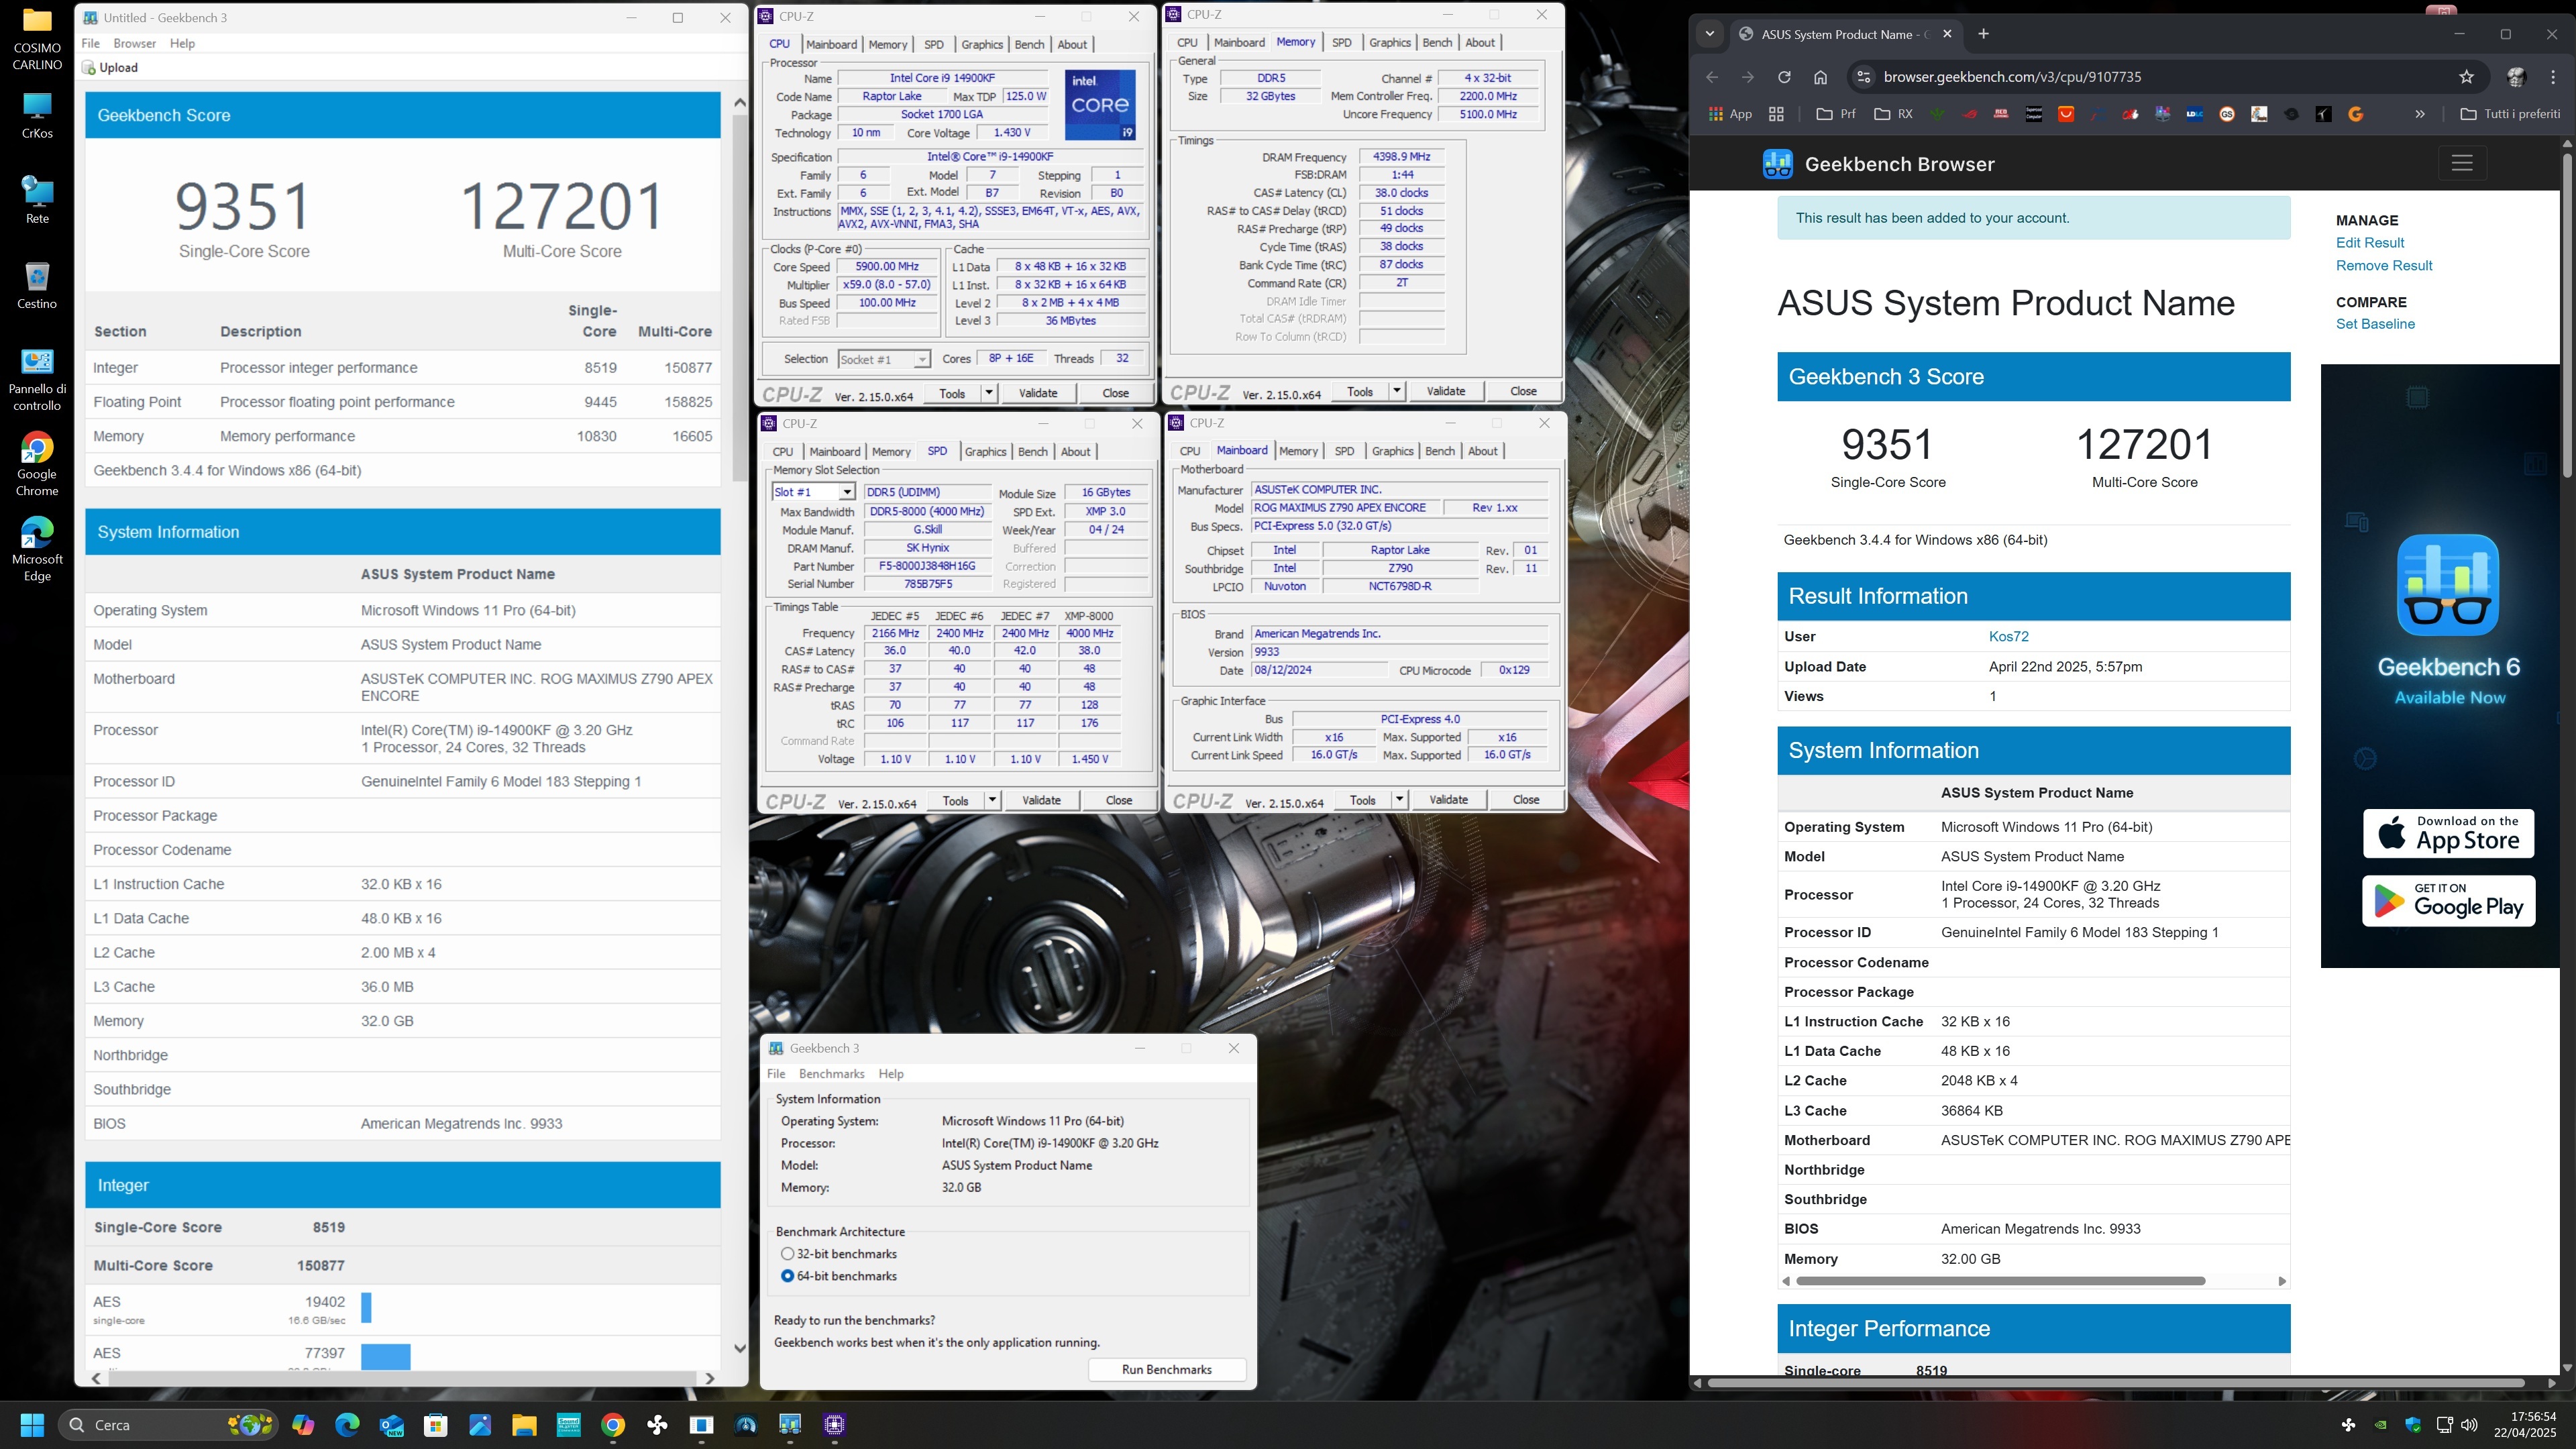Expand Tools dropdown in CPU-Z Mainboard window
Viewport: 2576px width, 1449px height.
[1399, 800]
